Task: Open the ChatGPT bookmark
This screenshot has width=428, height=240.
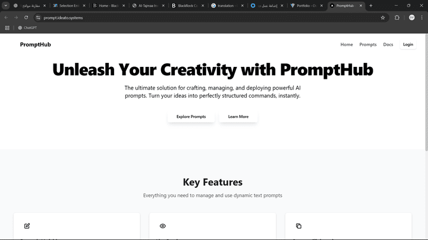Action: (x=27, y=28)
